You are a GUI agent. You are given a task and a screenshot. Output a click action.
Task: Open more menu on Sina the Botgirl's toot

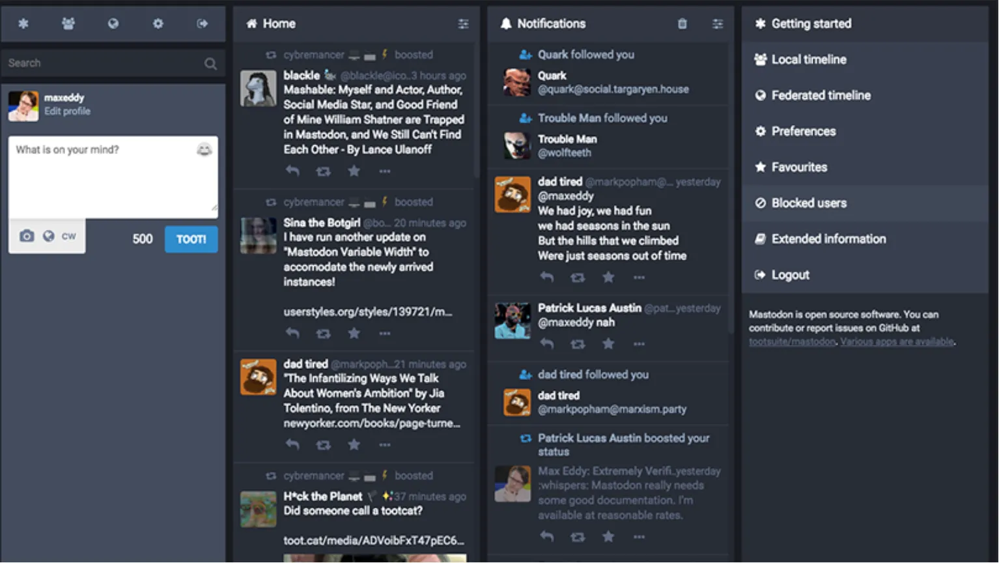[x=385, y=334]
